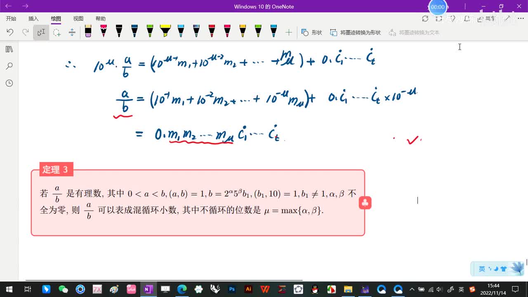Choose the Lasso Select tool

click(x=57, y=32)
